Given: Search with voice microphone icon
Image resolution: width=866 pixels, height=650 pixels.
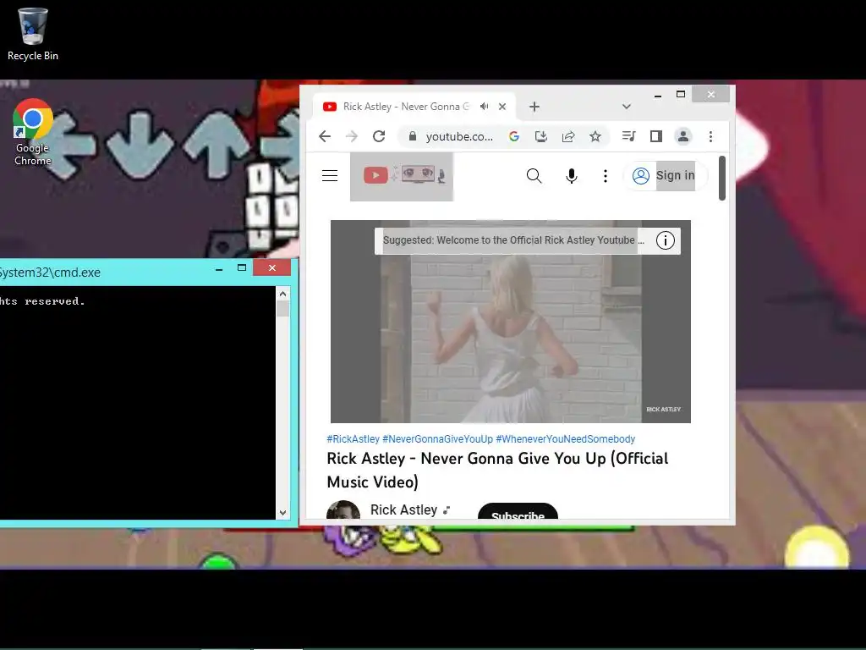Looking at the screenshot, I should [x=572, y=176].
